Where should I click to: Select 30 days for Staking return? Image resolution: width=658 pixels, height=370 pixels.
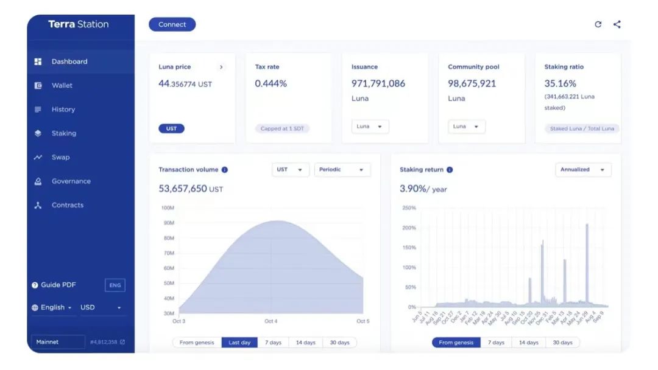tap(562, 343)
